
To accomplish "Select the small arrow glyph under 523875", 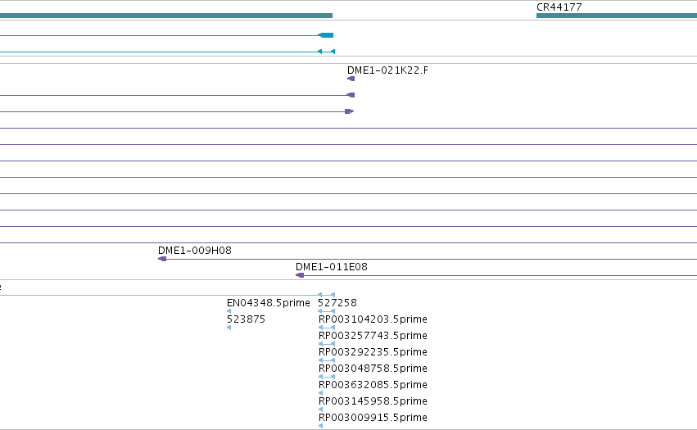I will tap(229, 328).
